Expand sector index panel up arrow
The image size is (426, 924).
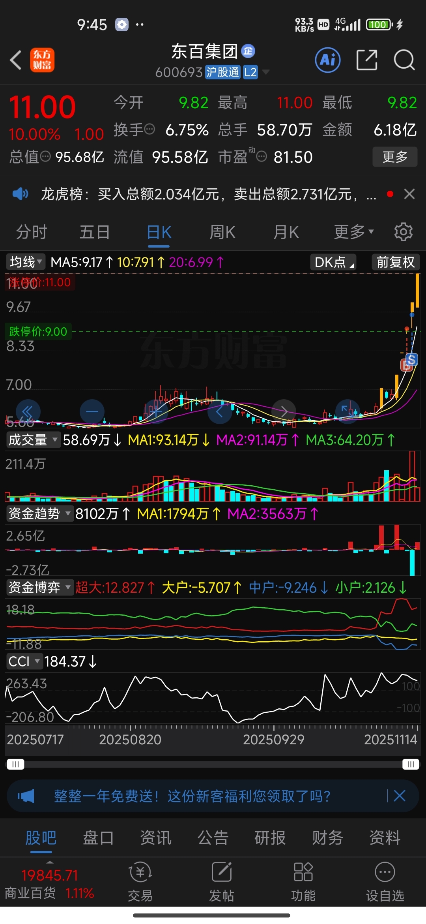pos(50,862)
